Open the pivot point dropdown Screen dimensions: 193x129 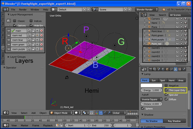86,113
